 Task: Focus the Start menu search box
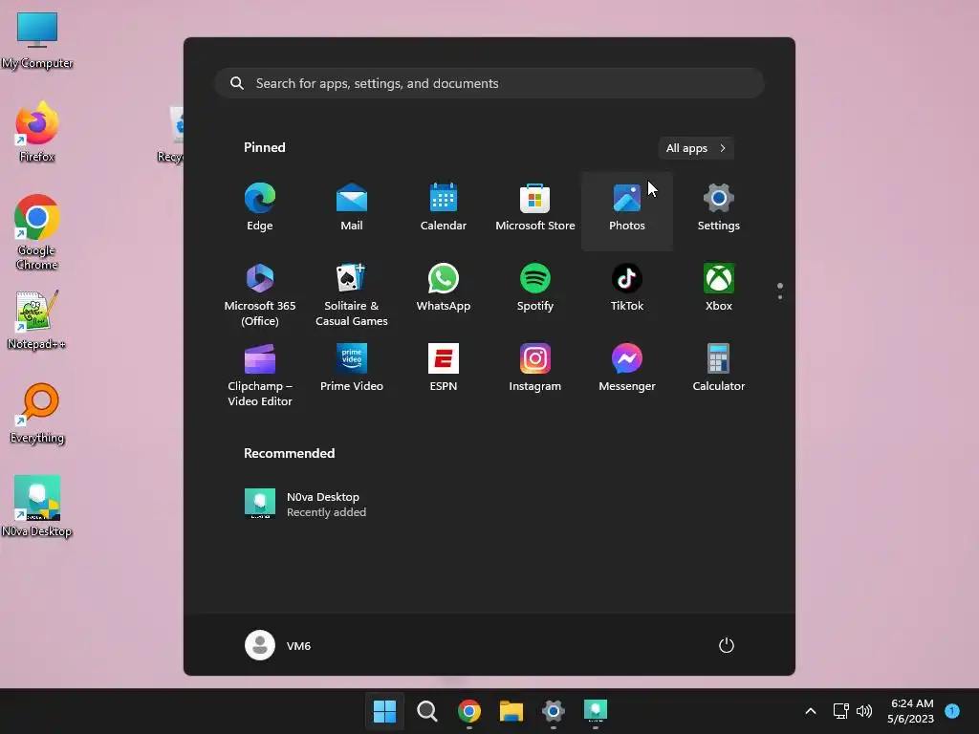pyautogui.click(x=489, y=83)
